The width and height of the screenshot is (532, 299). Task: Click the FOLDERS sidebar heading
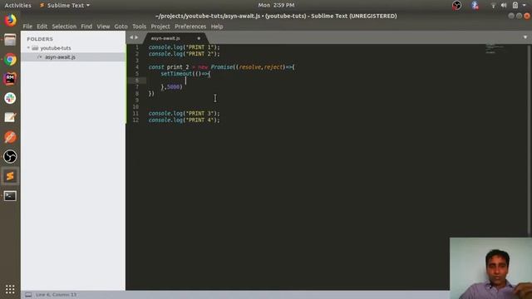tap(40, 39)
